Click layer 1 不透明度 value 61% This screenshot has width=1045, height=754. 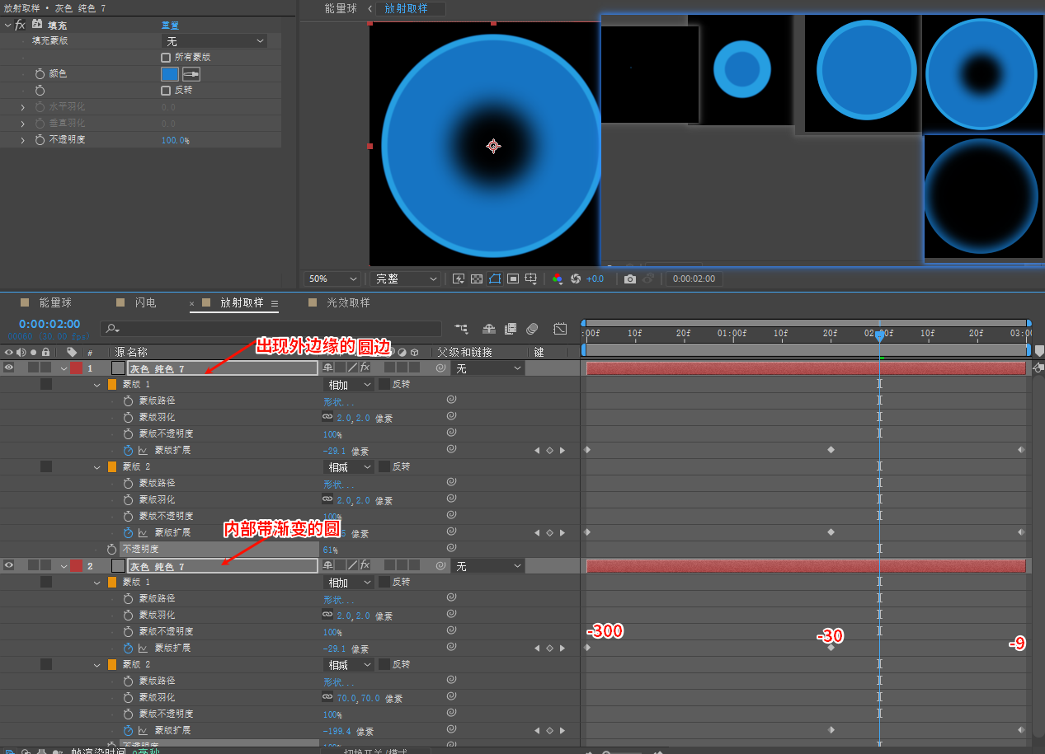coord(331,550)
